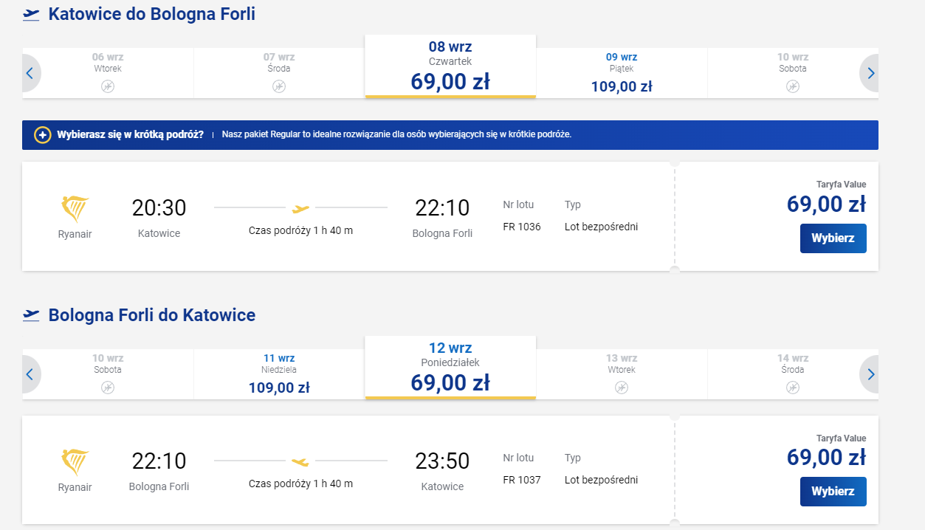
Task: Click Wybierz for the Katowice 20:30 flight
Action: pos(833,238)
